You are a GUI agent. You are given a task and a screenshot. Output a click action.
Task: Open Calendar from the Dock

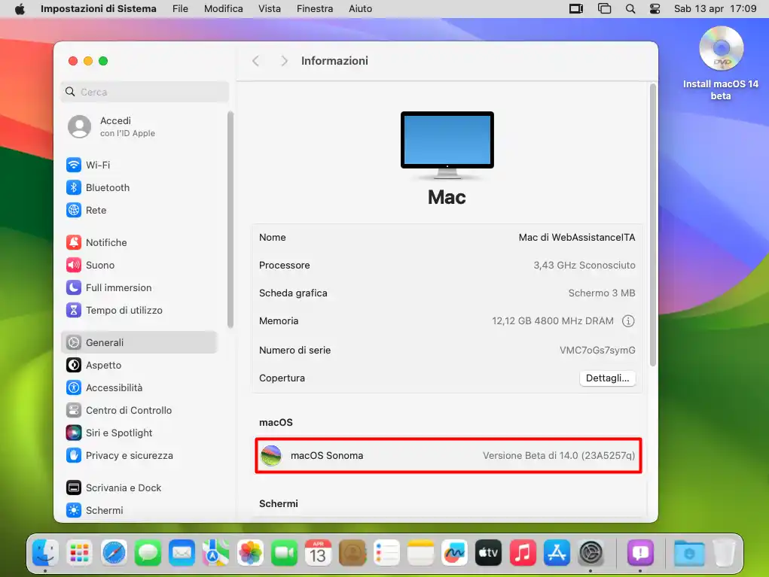pos(318,553)
